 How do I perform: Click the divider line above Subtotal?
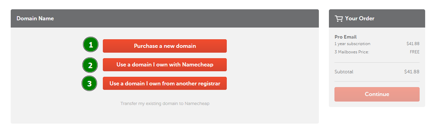(377, 62)
